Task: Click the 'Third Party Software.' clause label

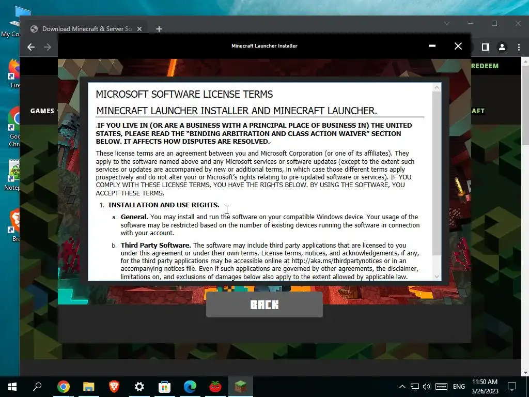Action: (x=156, y=246)
